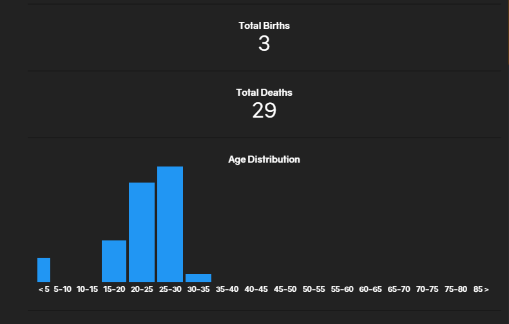Click the Total Births heading

[264, 26]
